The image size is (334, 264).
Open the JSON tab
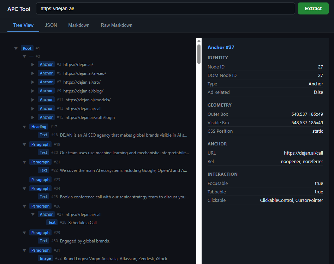(x=51, y=25)
